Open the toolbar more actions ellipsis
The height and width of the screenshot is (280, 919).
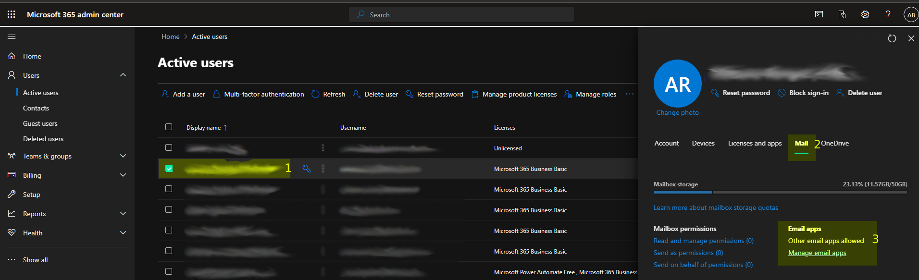tap(630, 94)
